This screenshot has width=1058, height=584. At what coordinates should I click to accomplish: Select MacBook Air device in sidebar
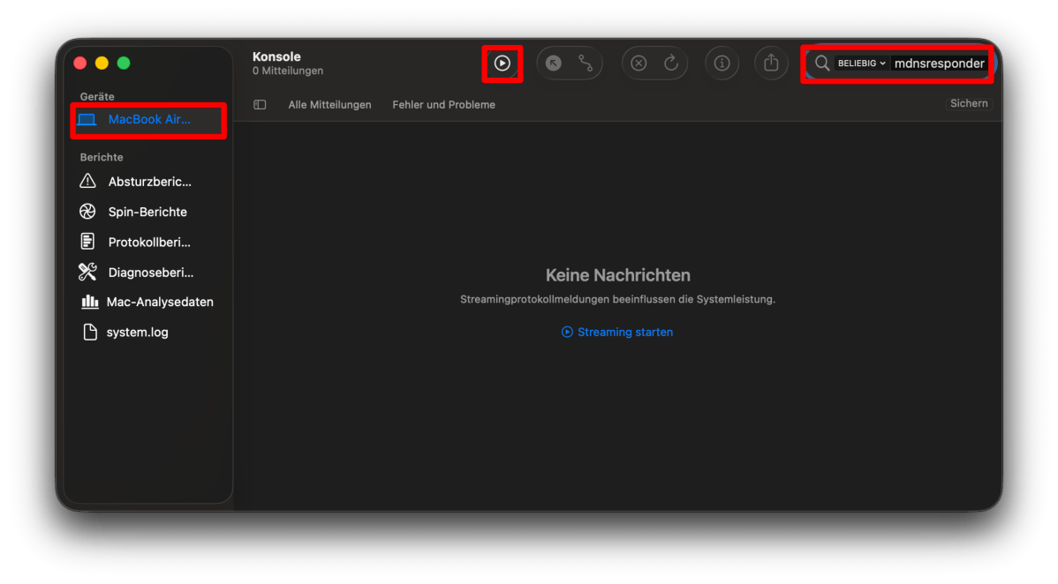coord(148,119)
